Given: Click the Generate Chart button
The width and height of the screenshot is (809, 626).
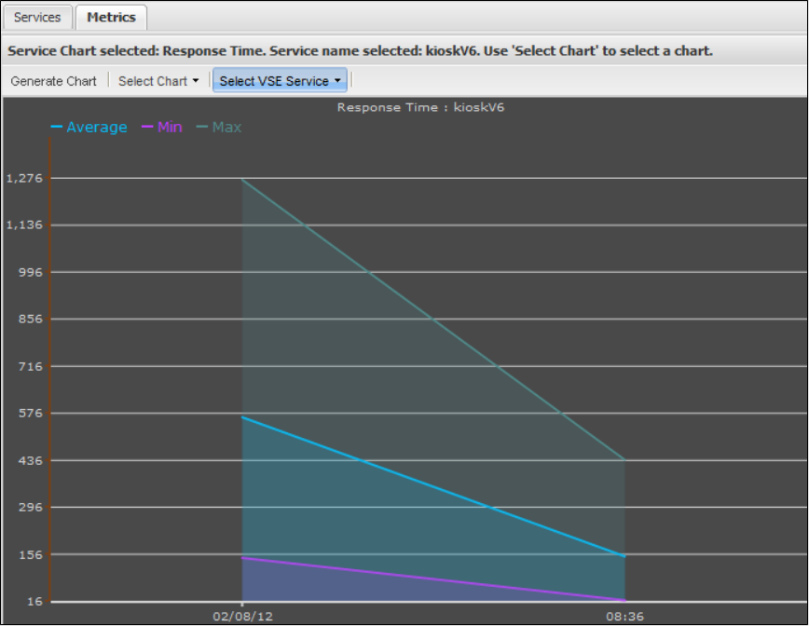Looking at the screenshot, I should pos(54,81).
